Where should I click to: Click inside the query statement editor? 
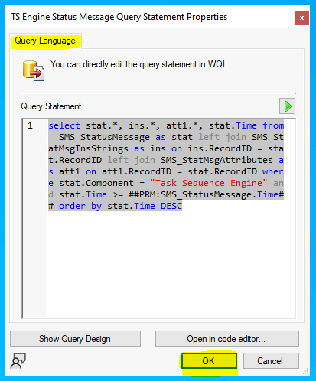[159, 219]
